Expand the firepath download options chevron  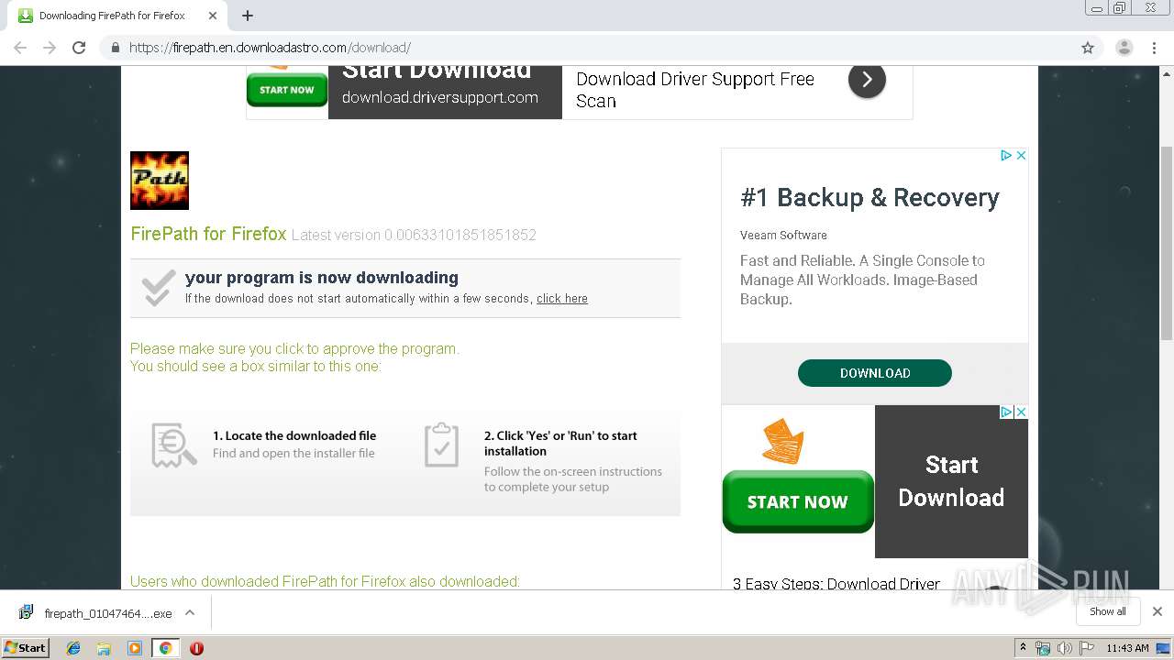(190, 612)
